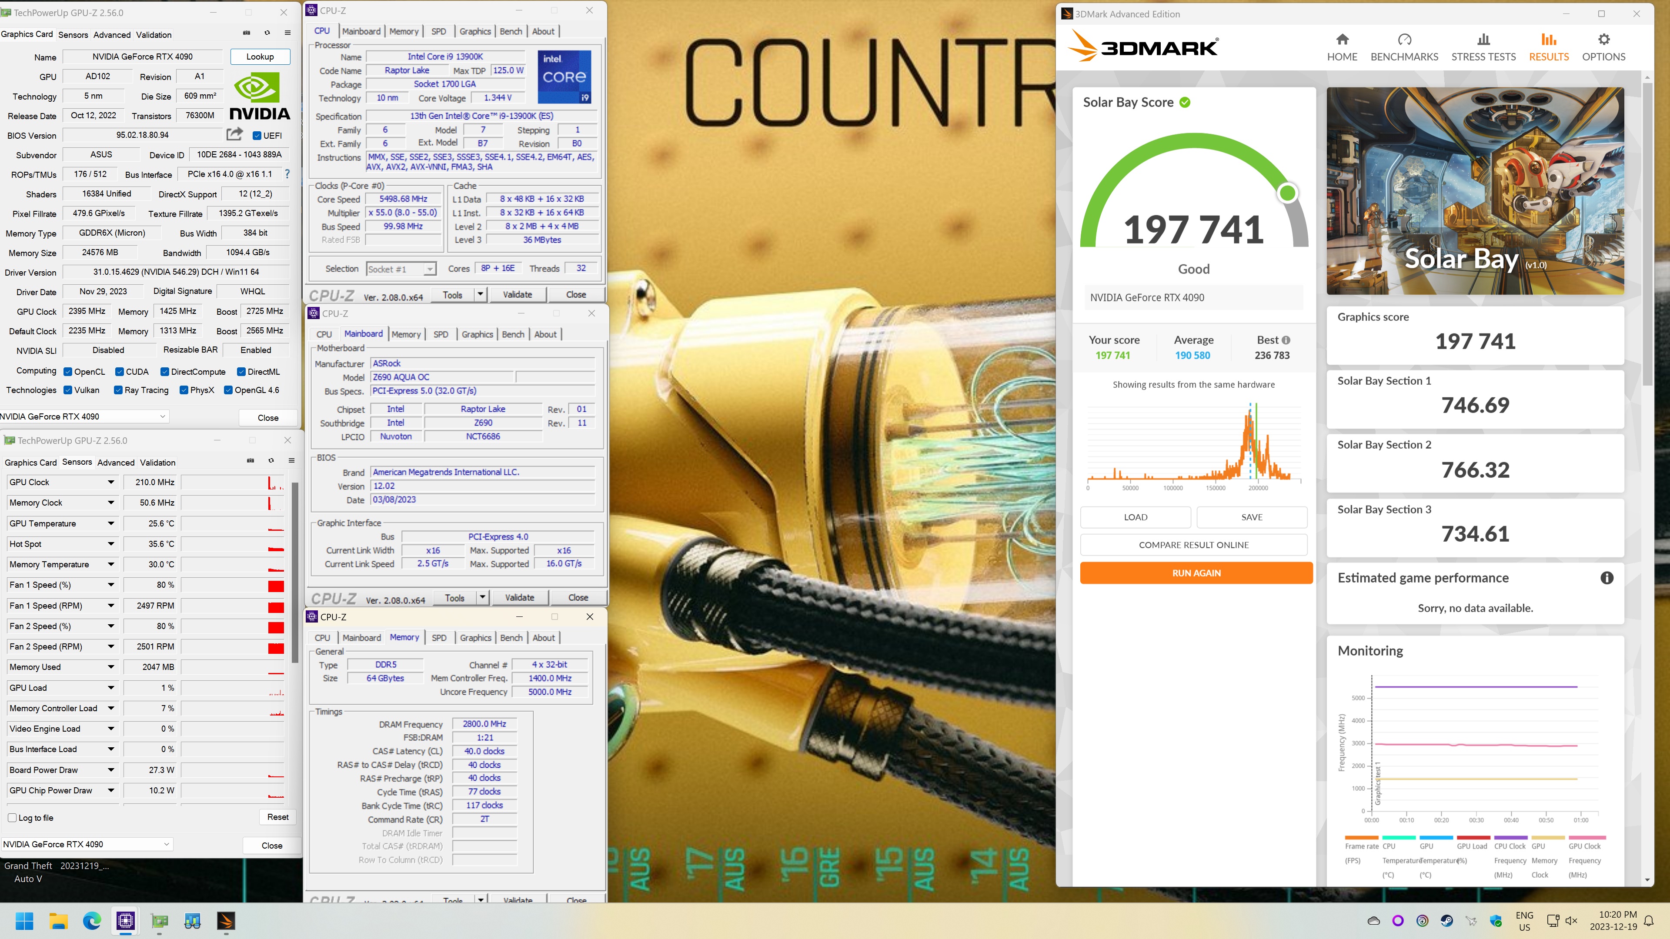Image resolution: width=1670 pixels, height=939 pixels.
Task: Open File Explorer from taskbar
Action: coord(58,921)
